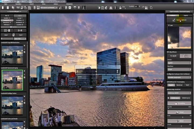Click the Import presets button

[6, 35]
